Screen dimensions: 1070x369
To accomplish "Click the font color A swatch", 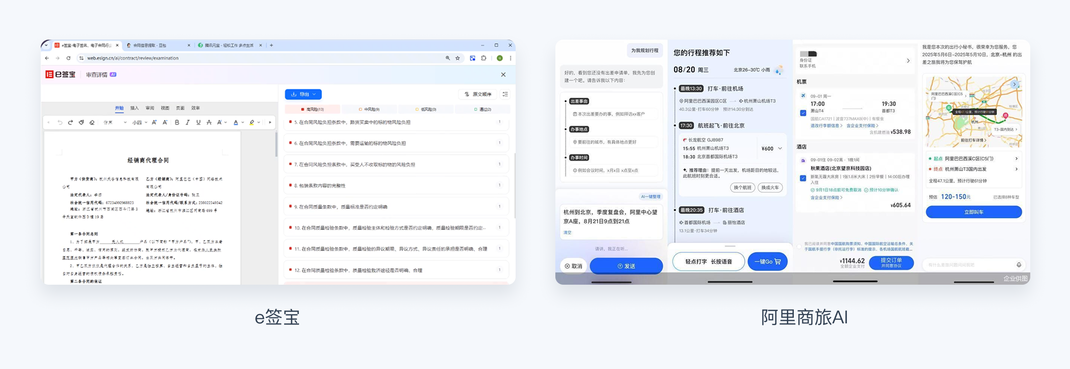I will pos(236,123).
